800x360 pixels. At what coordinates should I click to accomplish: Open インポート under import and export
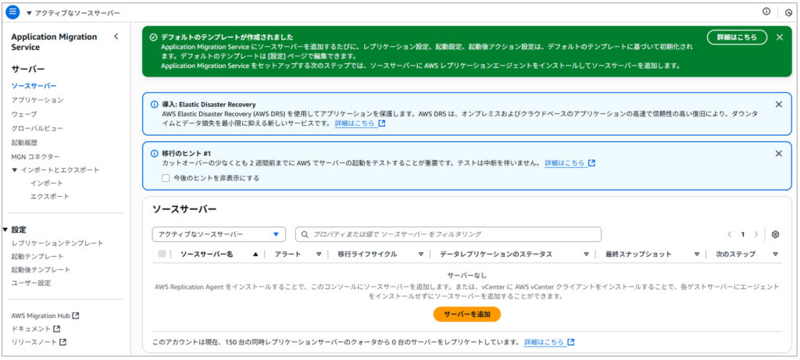point(46,183)
